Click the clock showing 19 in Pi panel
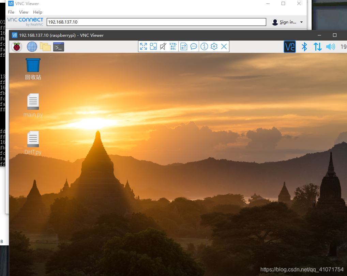This screenshot has height=276, width=347. click(344, 47)
